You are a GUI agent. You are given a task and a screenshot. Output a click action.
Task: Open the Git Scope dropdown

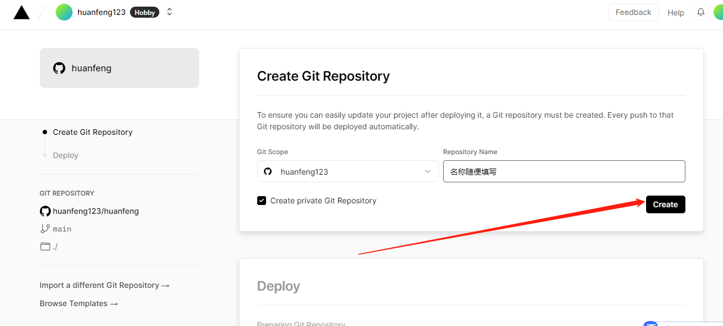347,171
